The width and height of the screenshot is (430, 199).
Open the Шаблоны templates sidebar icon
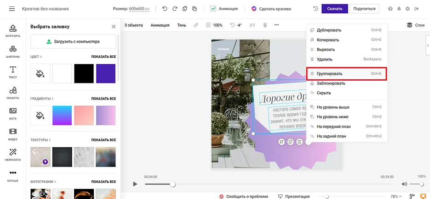coord(13,51)
